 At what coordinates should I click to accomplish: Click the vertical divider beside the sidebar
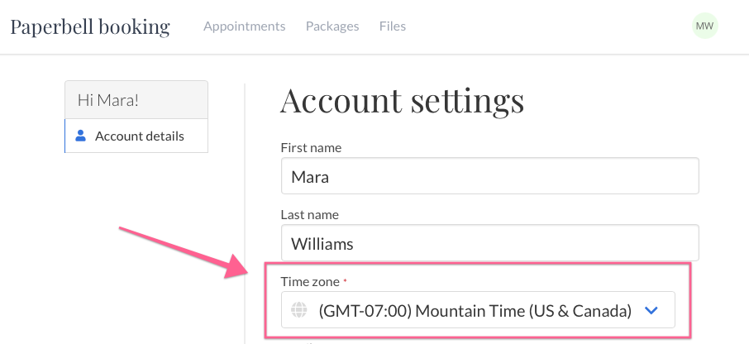(245, 213)
